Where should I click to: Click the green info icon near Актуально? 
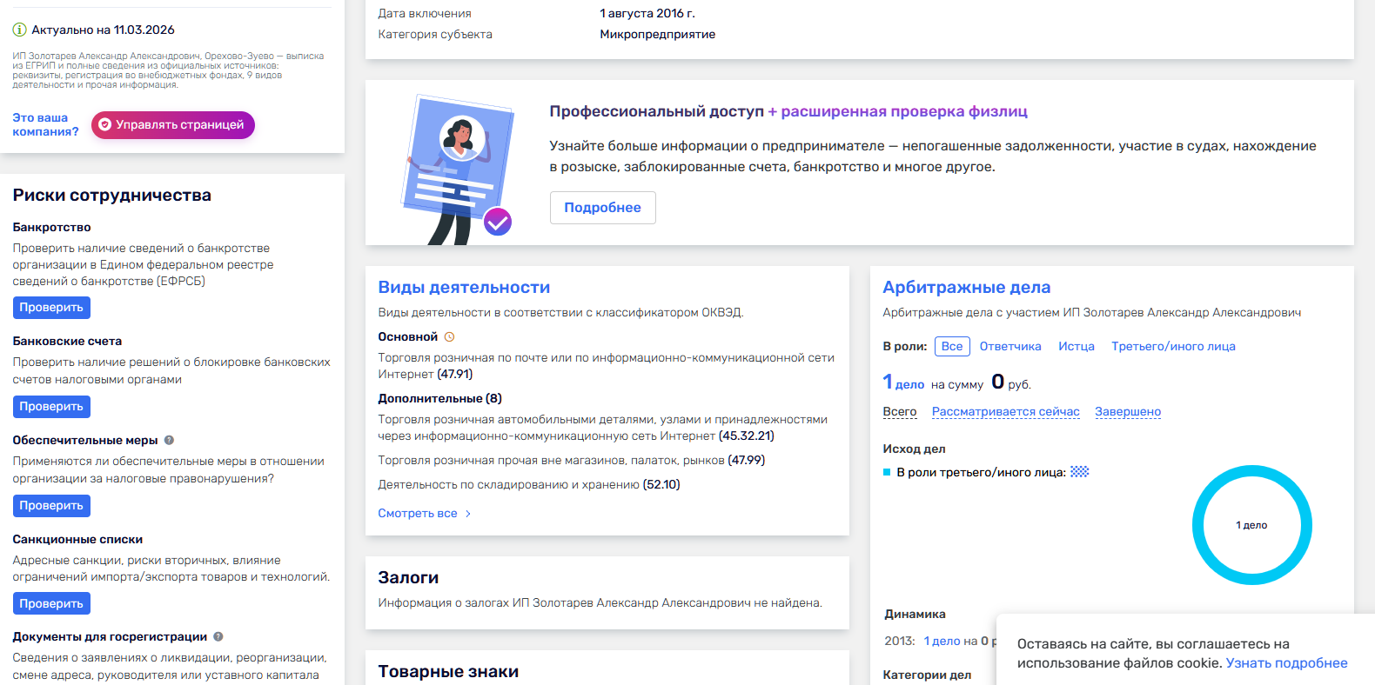pyautogui.click(x=19, y=30)
